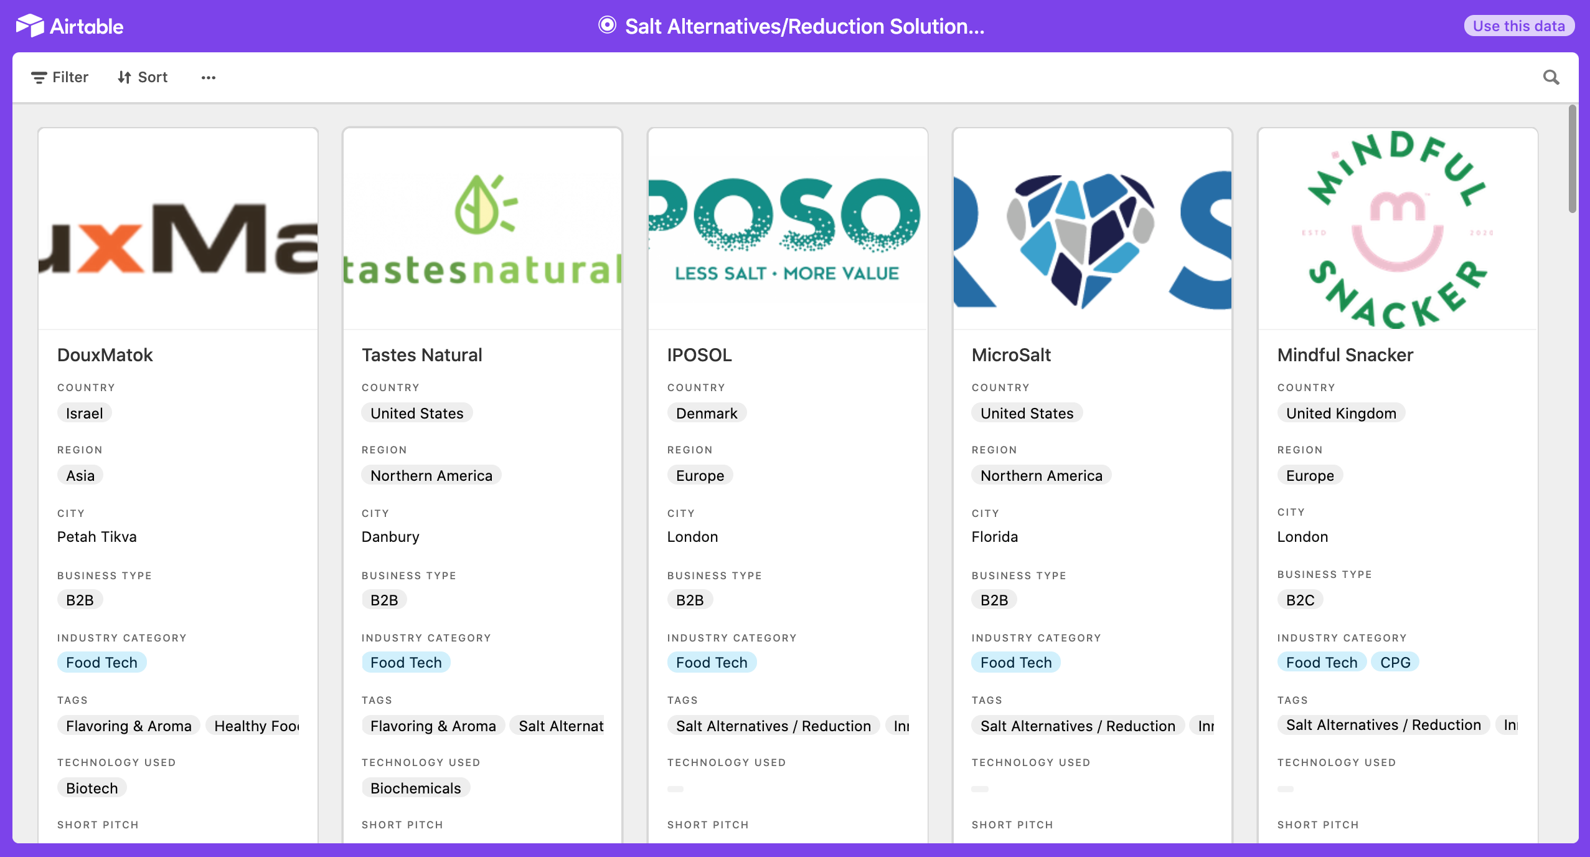1590x857 pixels.
Task: Click the DouxMatok card title
Action: [105, 355]
